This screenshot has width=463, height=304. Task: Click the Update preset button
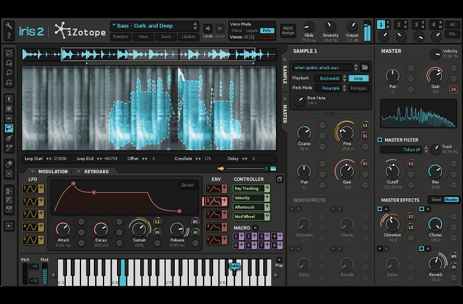point(188,36)
